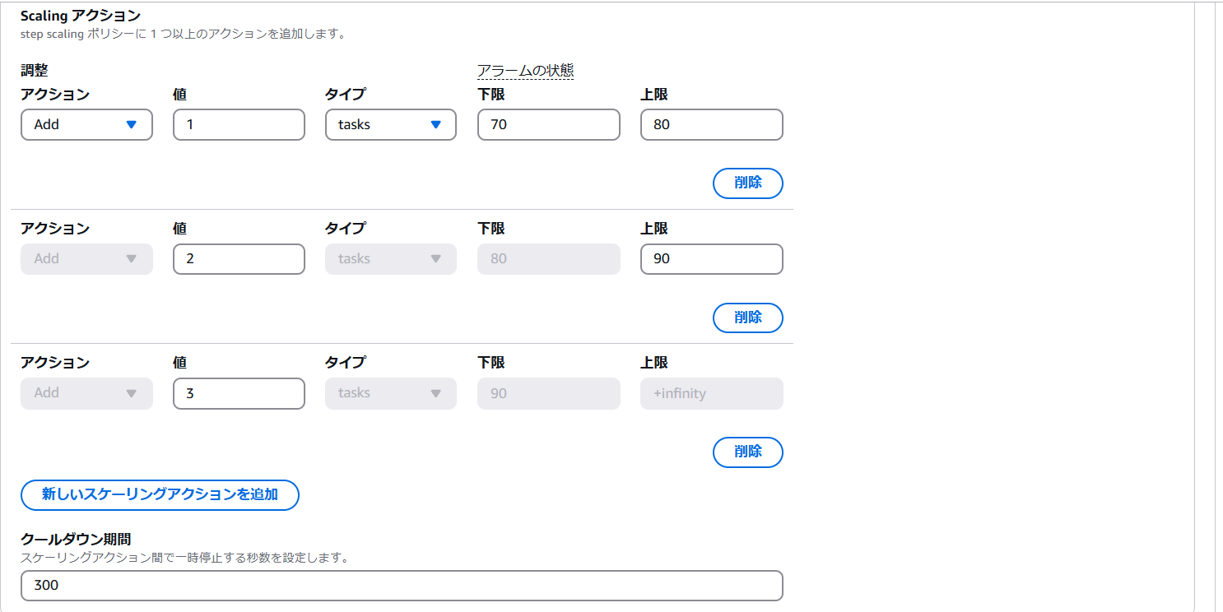The image size is (1223, 612).
Task: Click the 調整 heading text
Action: click(35, 72)
